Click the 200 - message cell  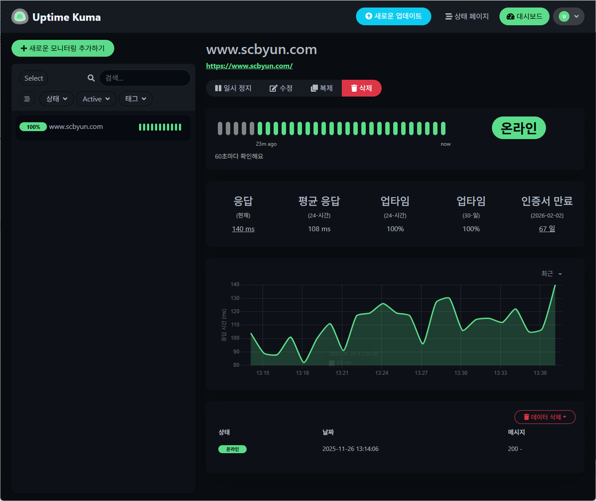(515, 449)
